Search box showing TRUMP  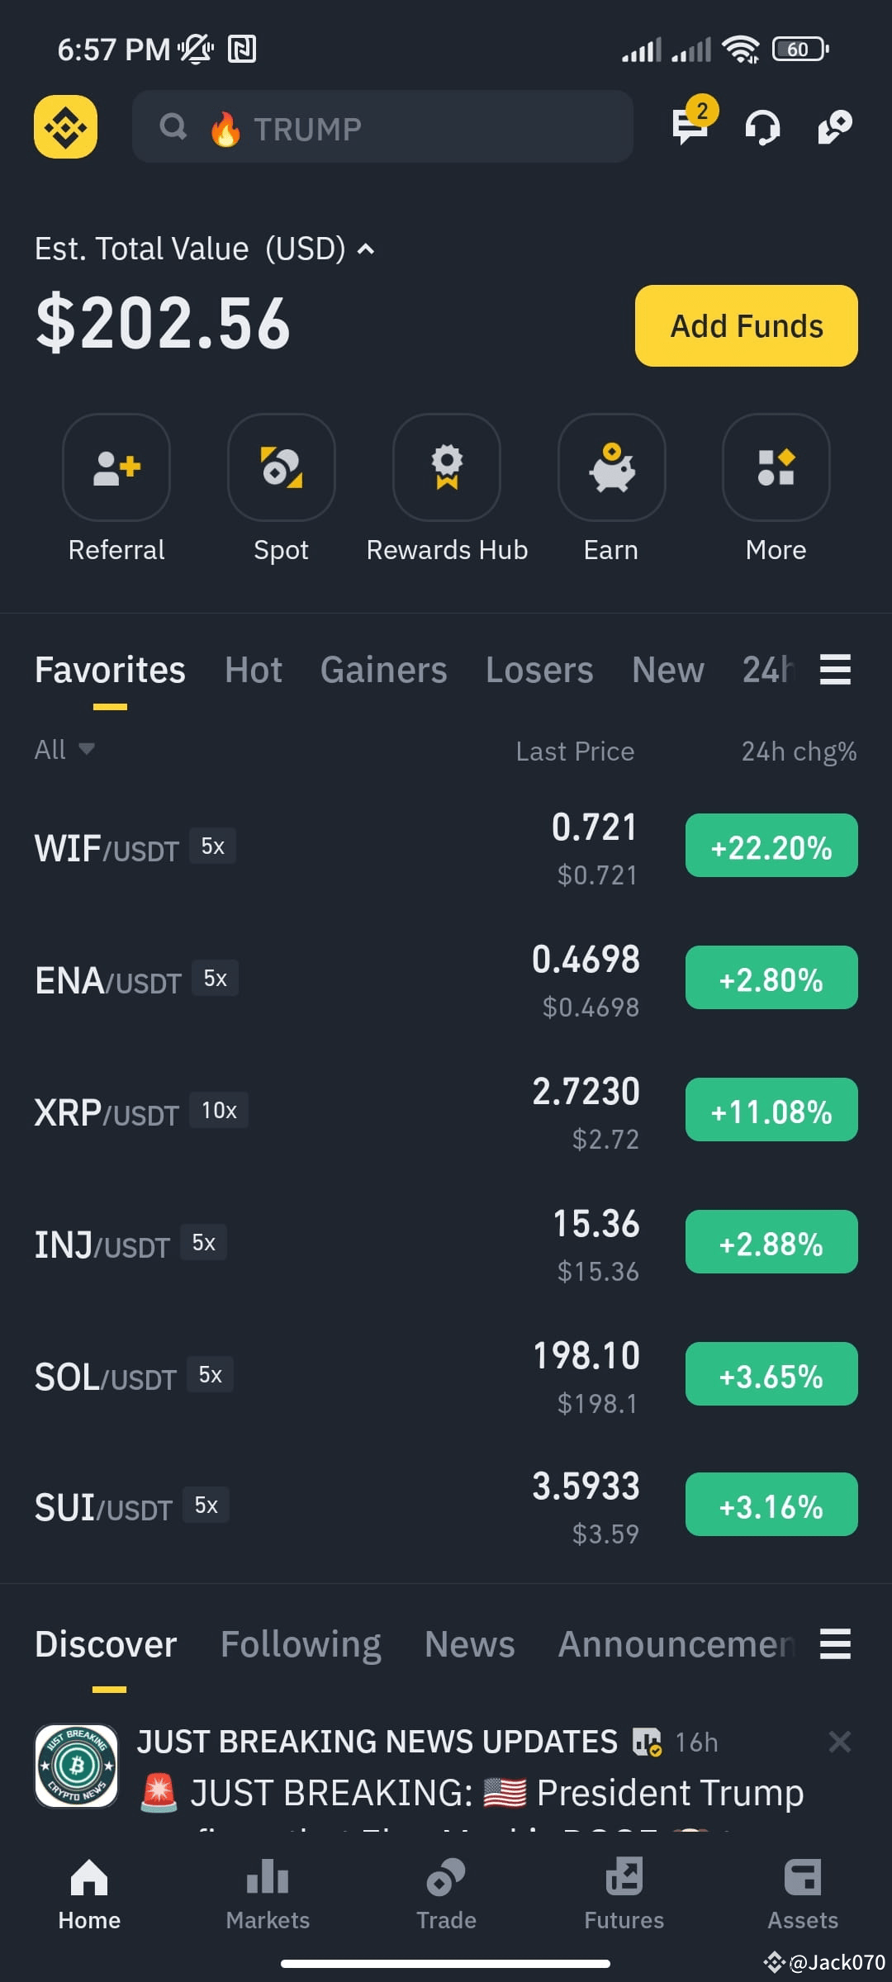[x=382, y=126]
